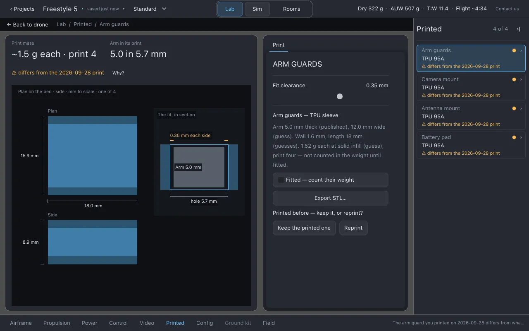The width and height of the screenshot is (529, 331).
Task: Open the Power section tab
Action: pos(90,323)
